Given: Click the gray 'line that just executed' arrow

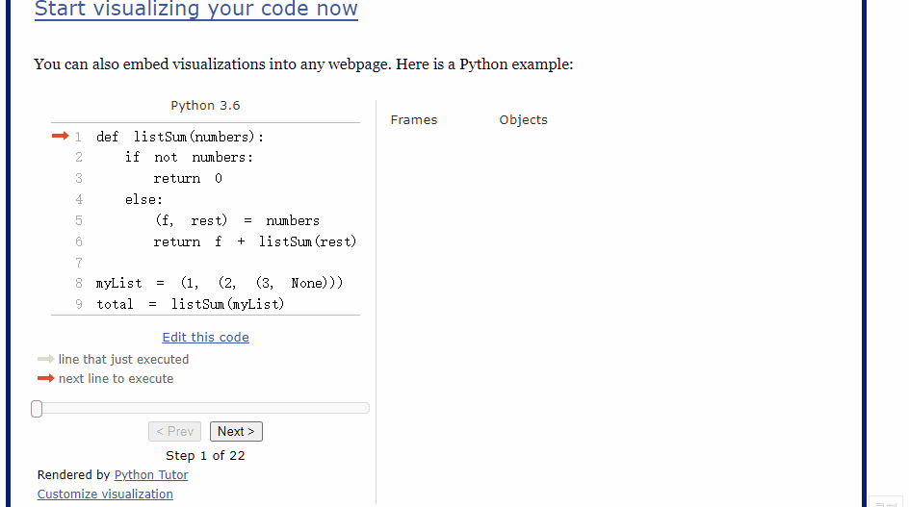Looking at the screenshot, I should coord(46,359).
